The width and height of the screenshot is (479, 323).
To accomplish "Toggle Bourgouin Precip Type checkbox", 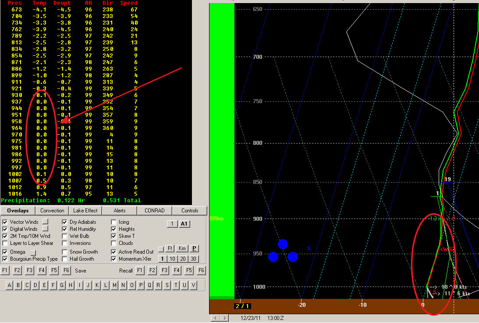I will [x=5, y=259].
